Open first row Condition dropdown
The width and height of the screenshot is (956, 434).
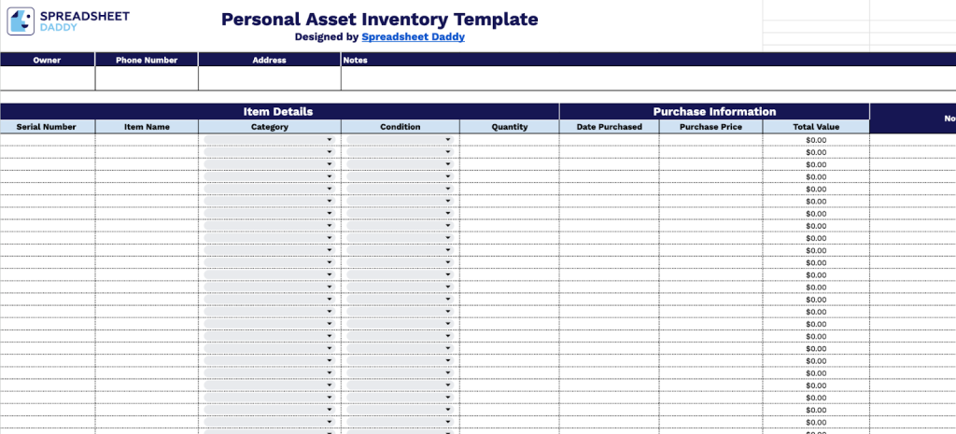(400, 140)
